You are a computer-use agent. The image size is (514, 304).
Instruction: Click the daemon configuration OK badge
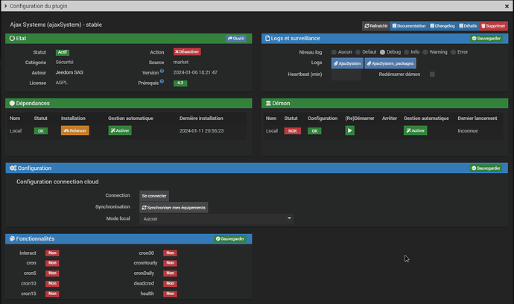(x=314, y=131)
